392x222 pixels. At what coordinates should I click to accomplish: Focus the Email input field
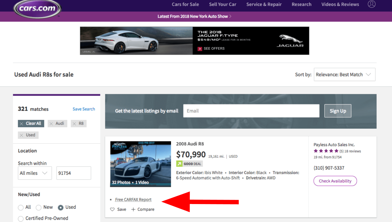click(x=251, y=111)
